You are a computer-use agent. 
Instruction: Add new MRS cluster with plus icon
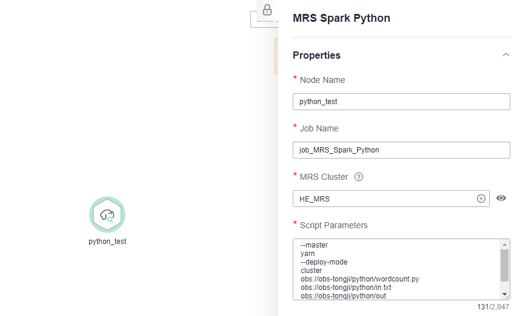point(481,199)
